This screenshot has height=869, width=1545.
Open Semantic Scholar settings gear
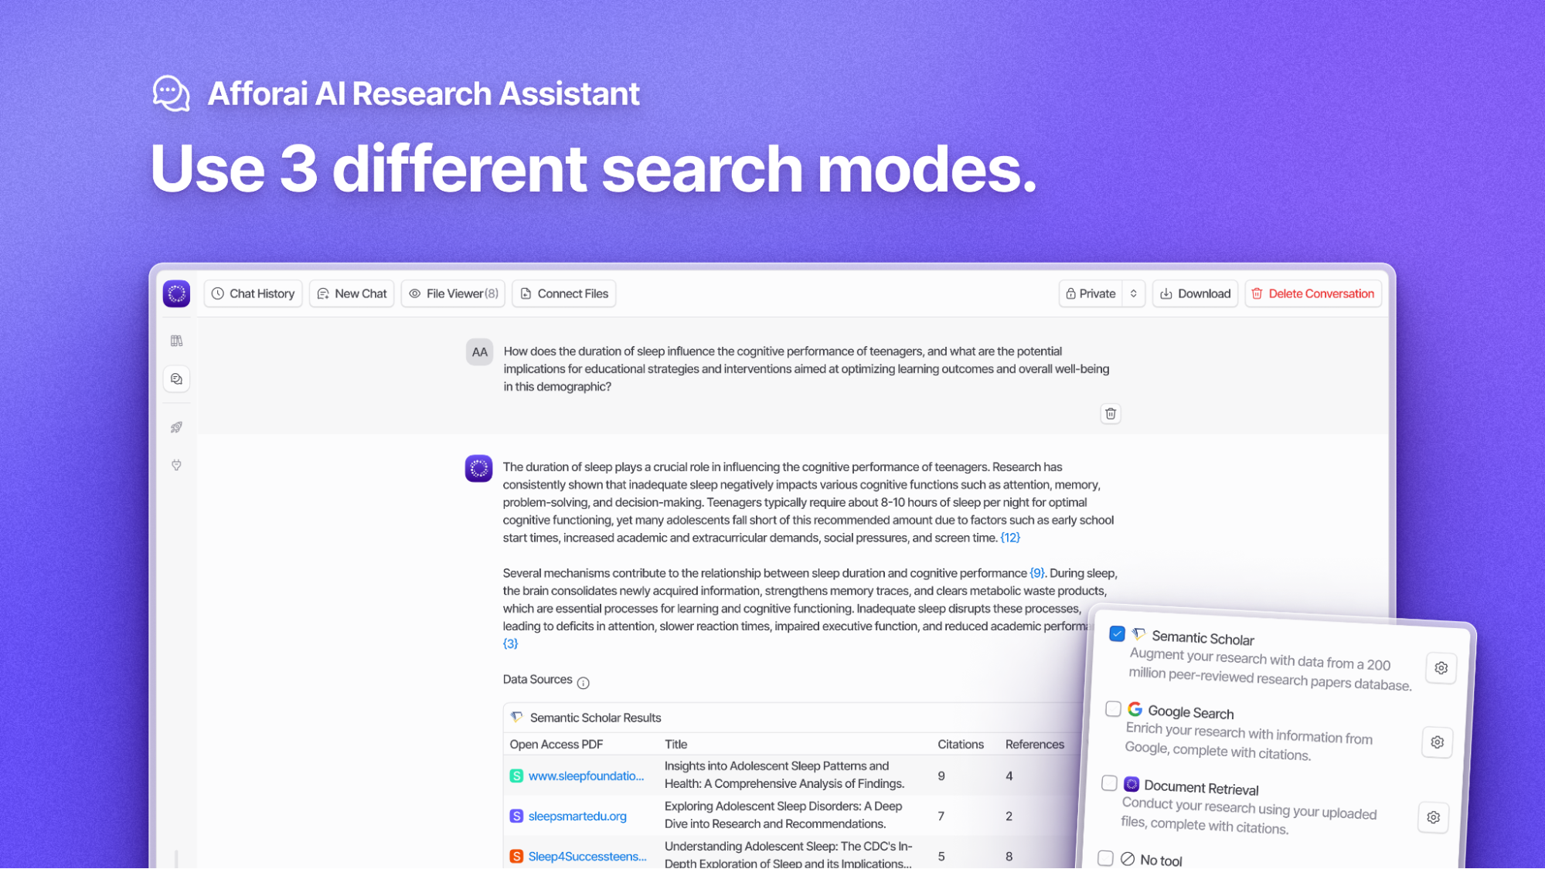pos(1440,667)
